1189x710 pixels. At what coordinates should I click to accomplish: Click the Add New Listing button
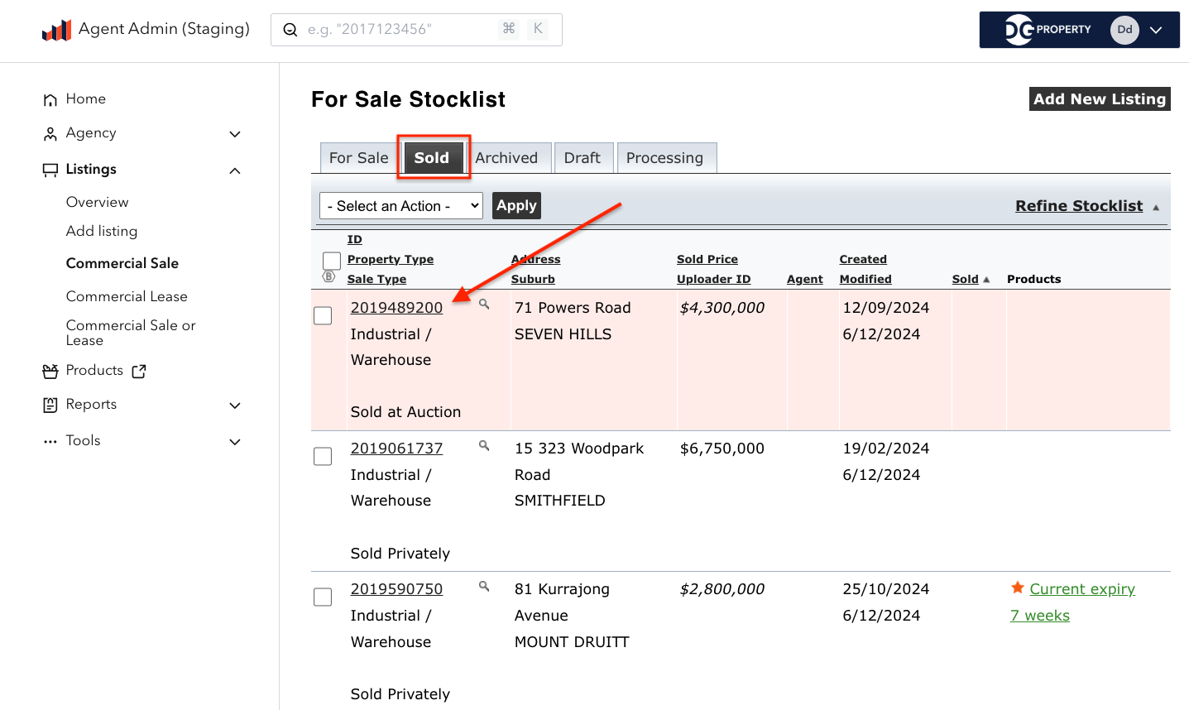click(x=1099, y=99)
